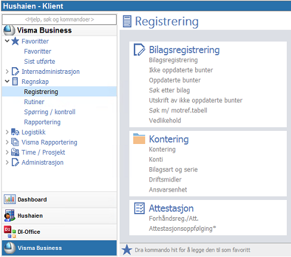Select Favoritter child item under Favoritter
Screen dimensions: 291x257
tap(37, 51)
